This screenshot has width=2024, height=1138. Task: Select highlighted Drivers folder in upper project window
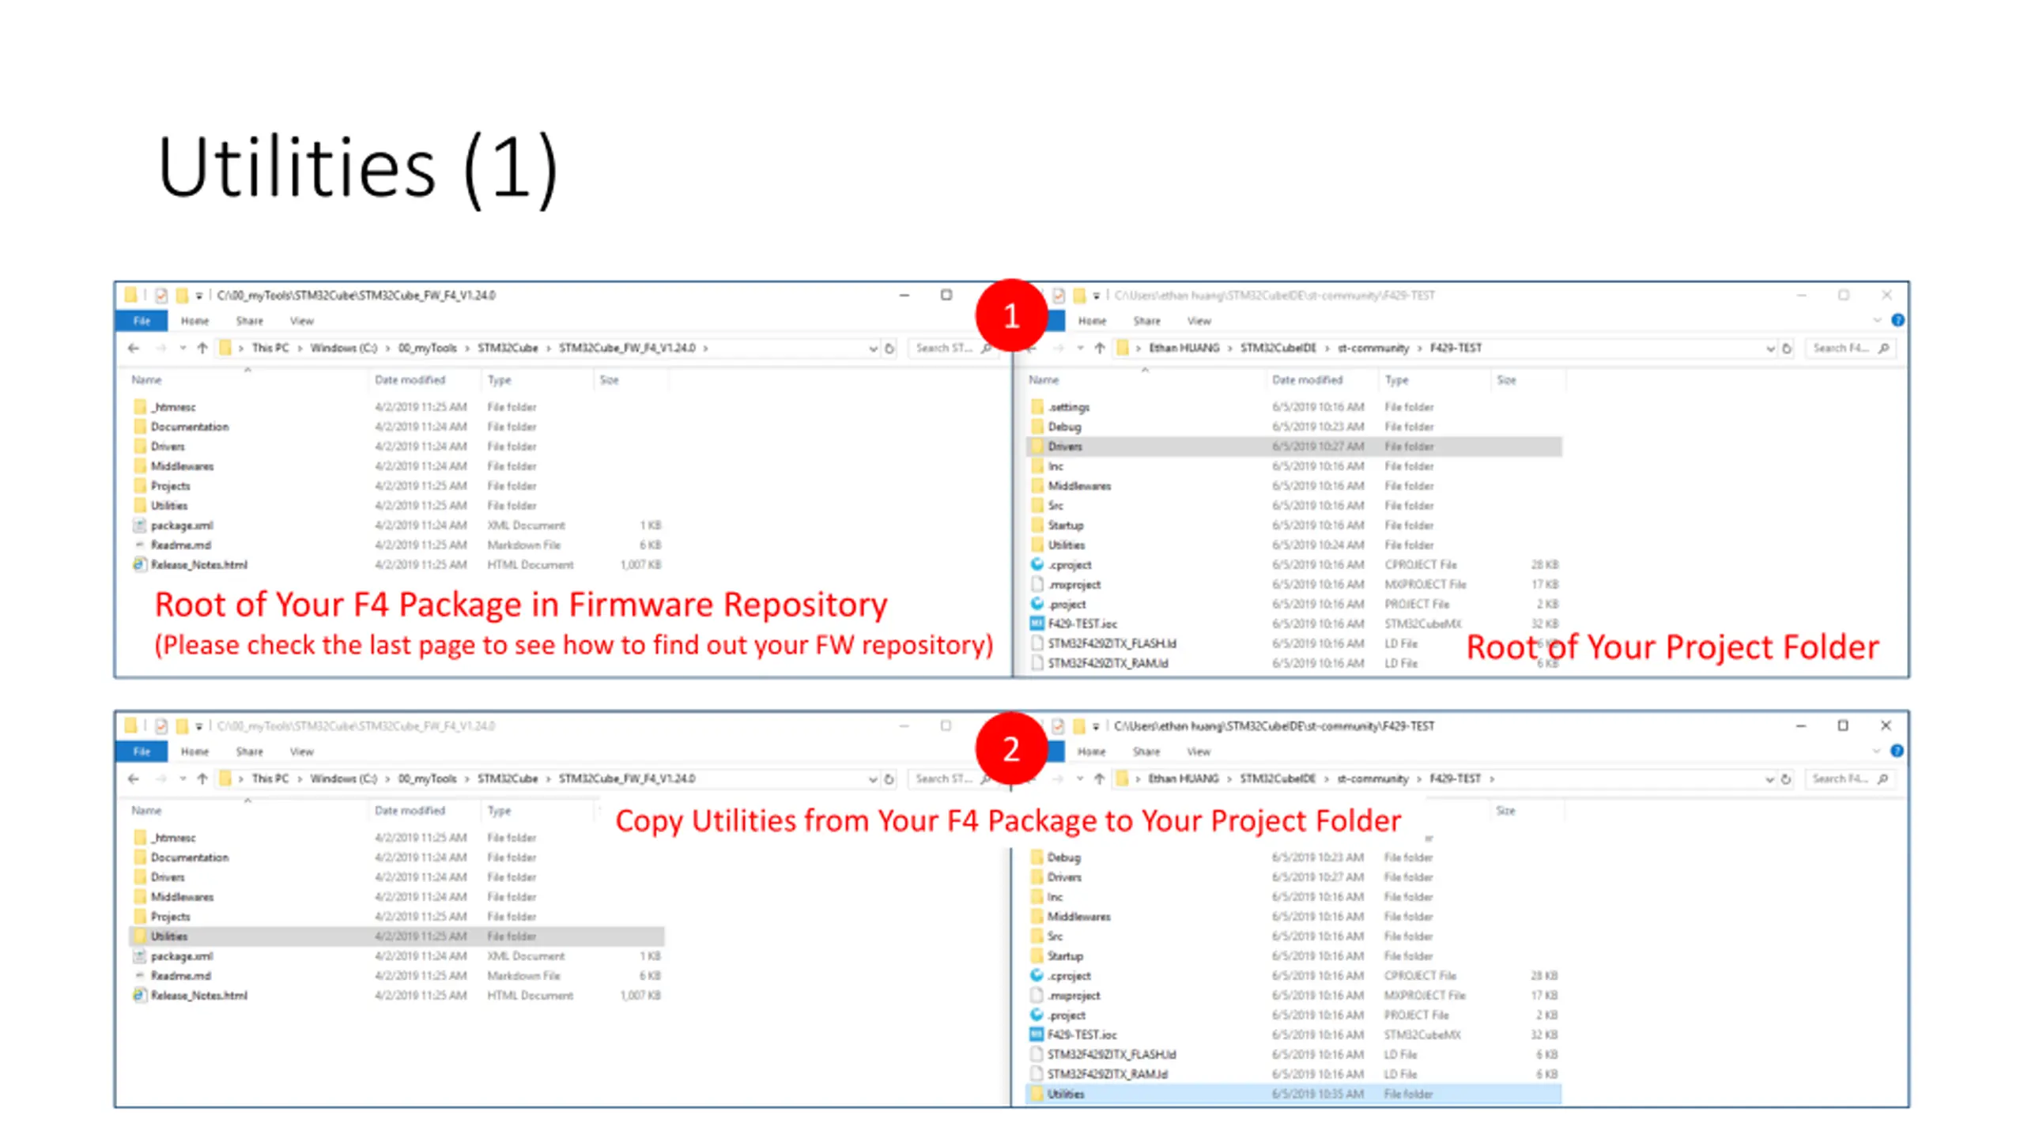coord(1295,447)
